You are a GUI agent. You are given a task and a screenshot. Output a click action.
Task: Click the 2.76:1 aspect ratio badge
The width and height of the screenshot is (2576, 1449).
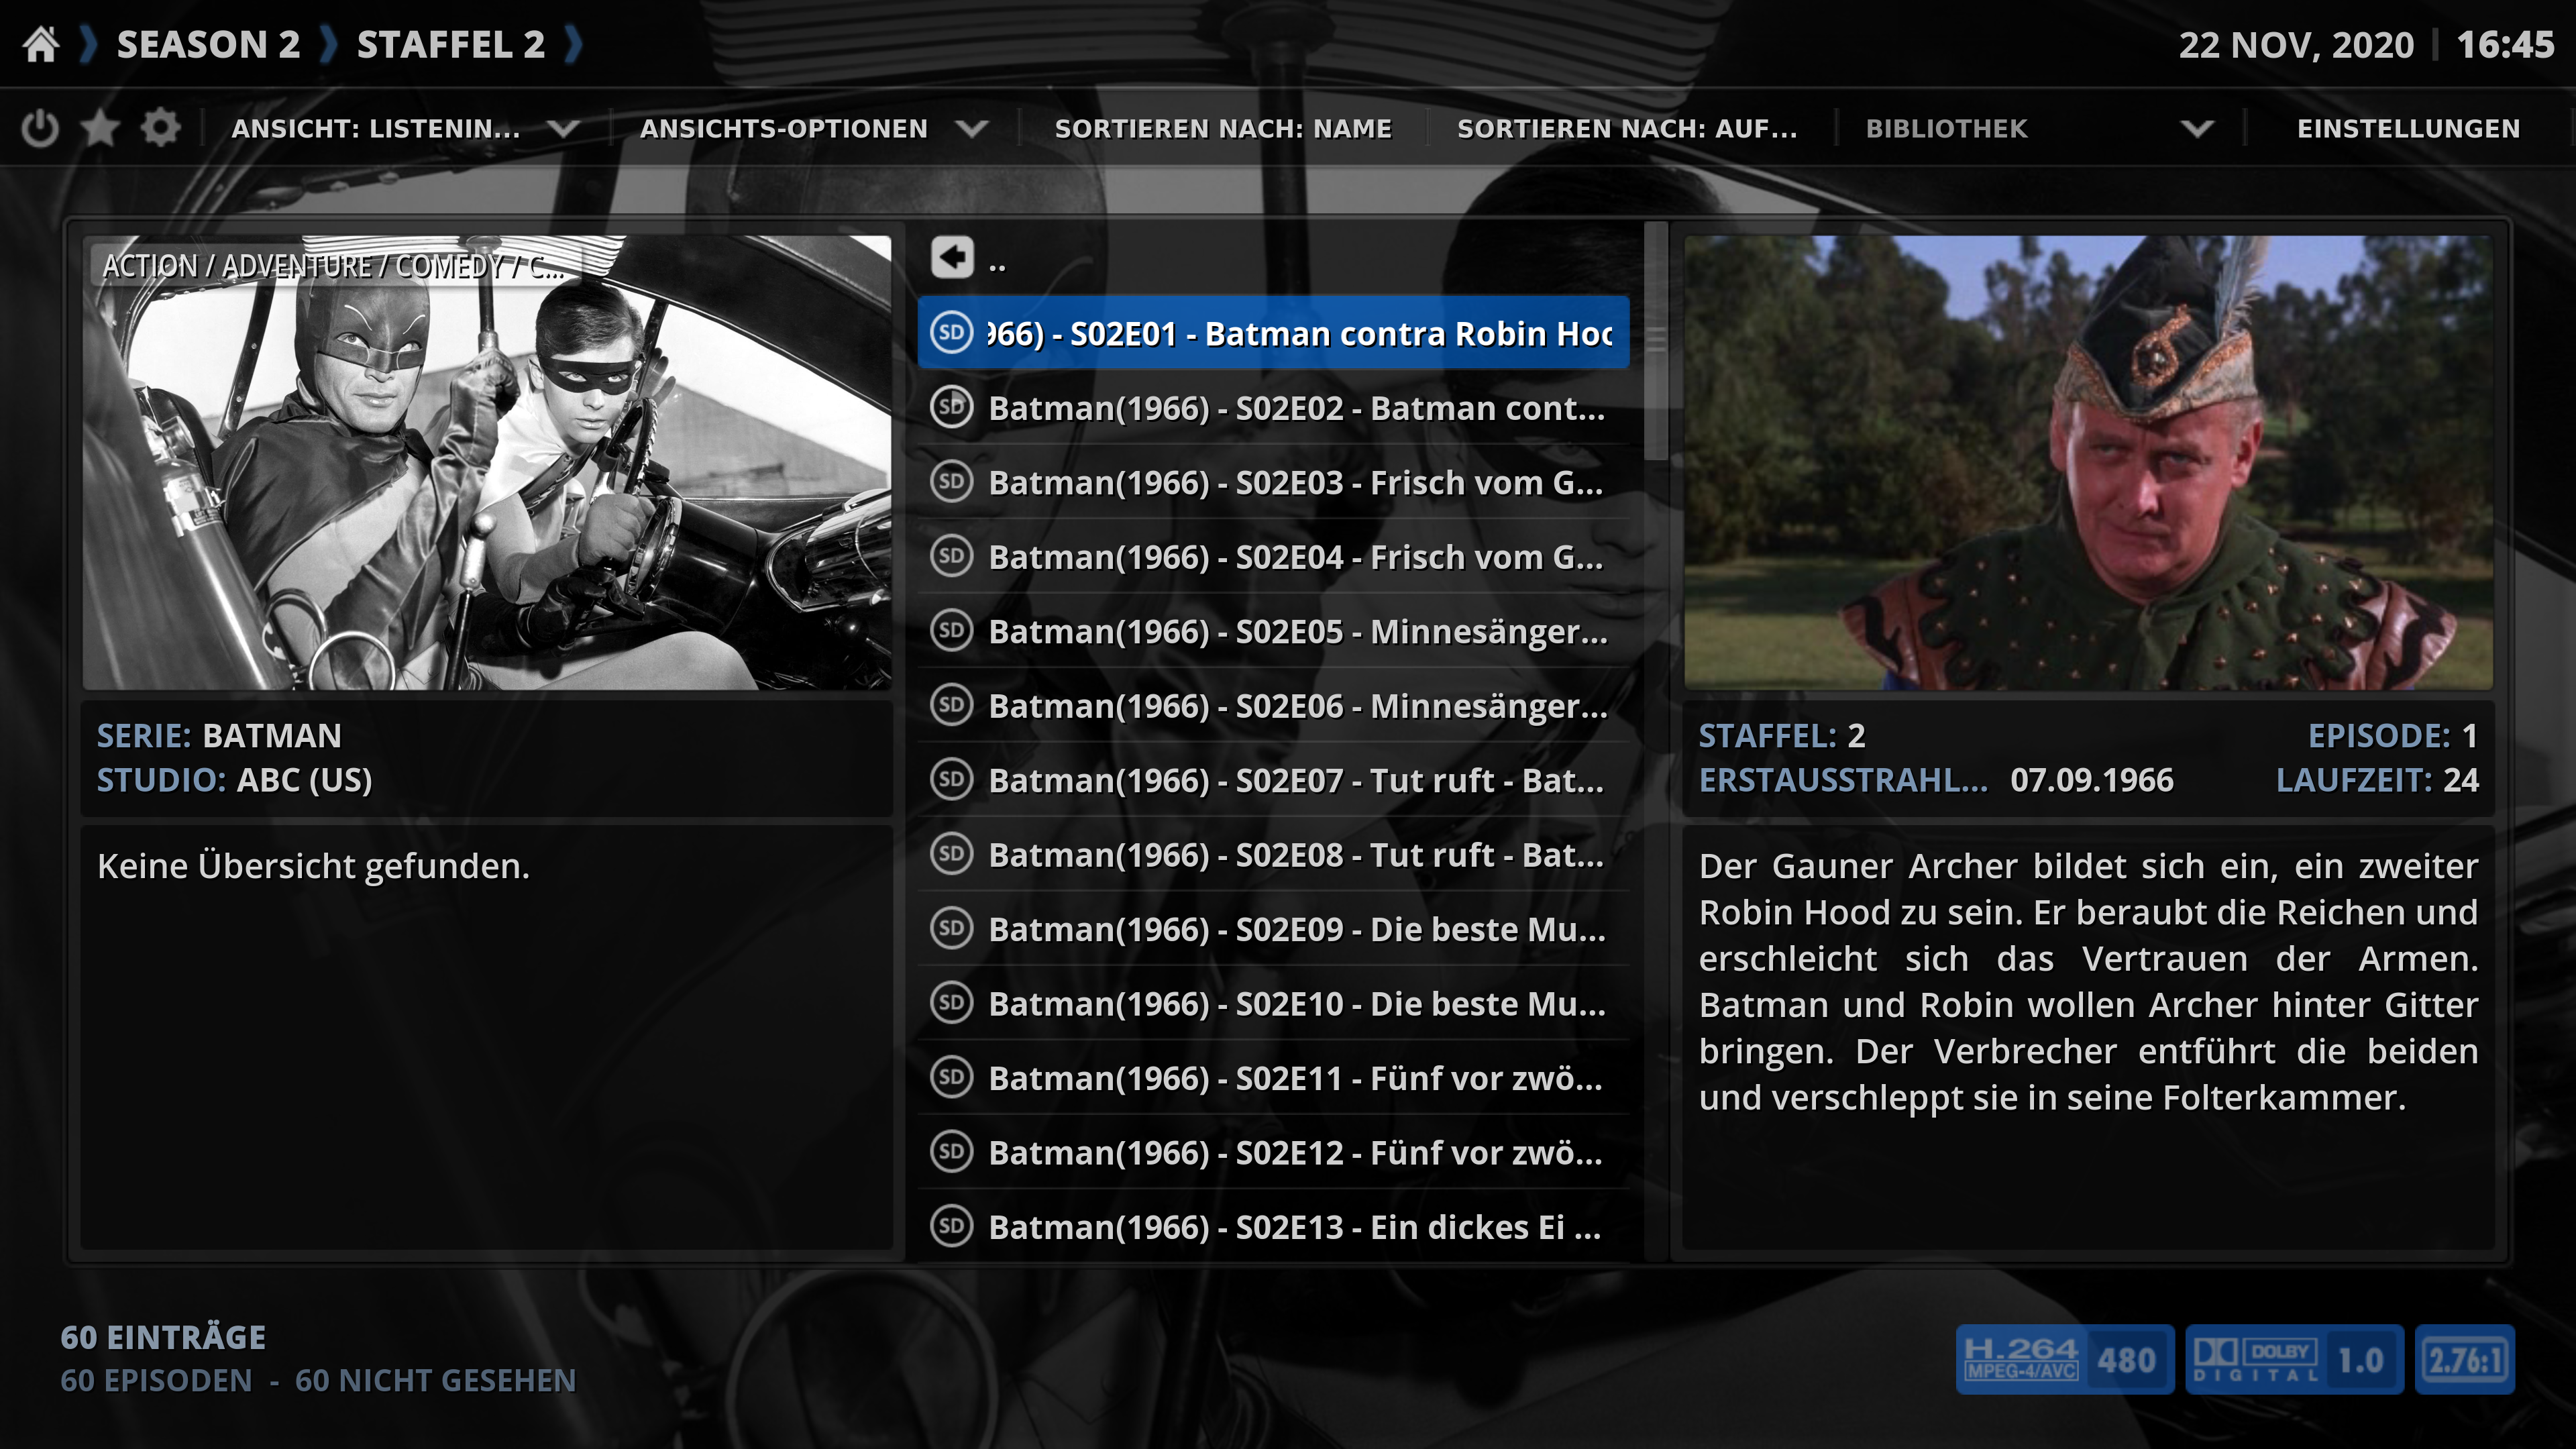pyautogui.click(x=2464, y=1360)
